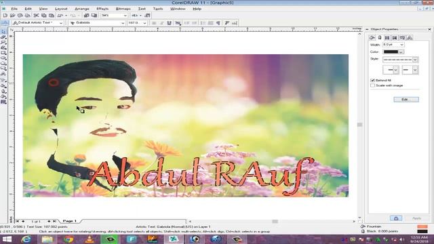
Task: Click the Format Text icon on property bar
Action: (227, 23)
